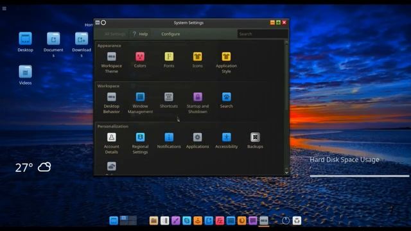Viewport: 411px width, 231px height.
Task: Open the Backups settings module
Action: (255, 141)
